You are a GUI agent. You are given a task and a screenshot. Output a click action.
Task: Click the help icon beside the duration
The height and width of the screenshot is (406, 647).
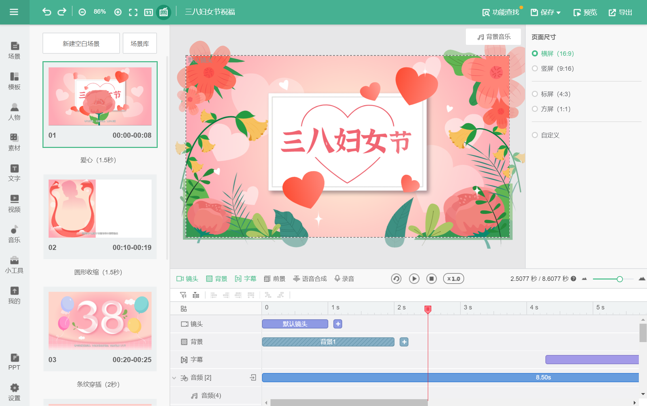(574, 278)
